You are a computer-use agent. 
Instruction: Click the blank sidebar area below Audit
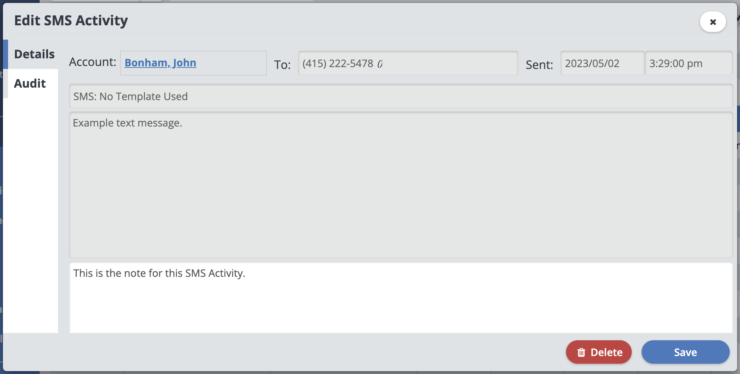(31, 213)
